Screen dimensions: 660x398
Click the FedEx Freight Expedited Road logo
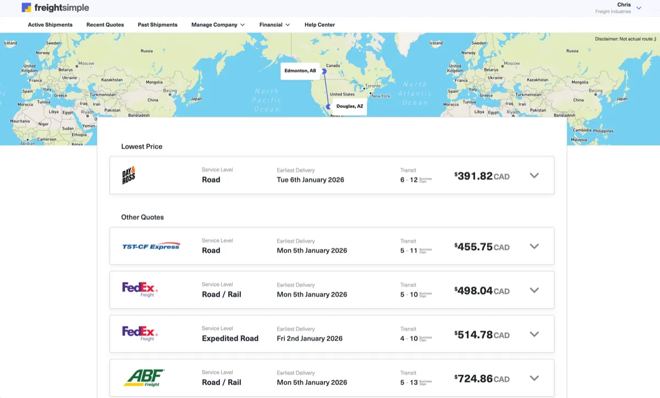[x=140, y=334]
